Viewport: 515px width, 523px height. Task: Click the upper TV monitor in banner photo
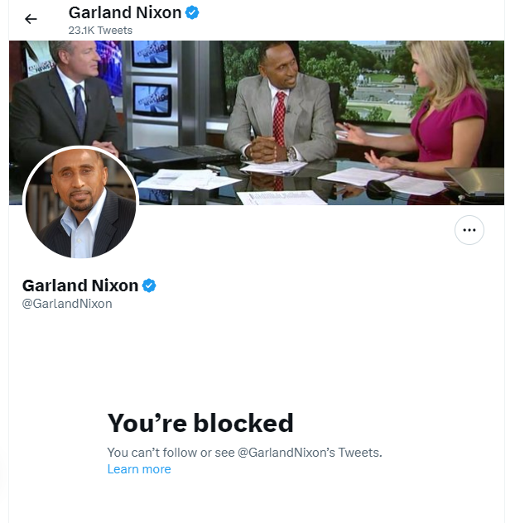tap(152, 54)
